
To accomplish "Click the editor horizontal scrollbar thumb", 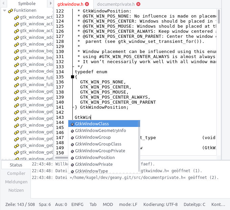I will point(62,158).
